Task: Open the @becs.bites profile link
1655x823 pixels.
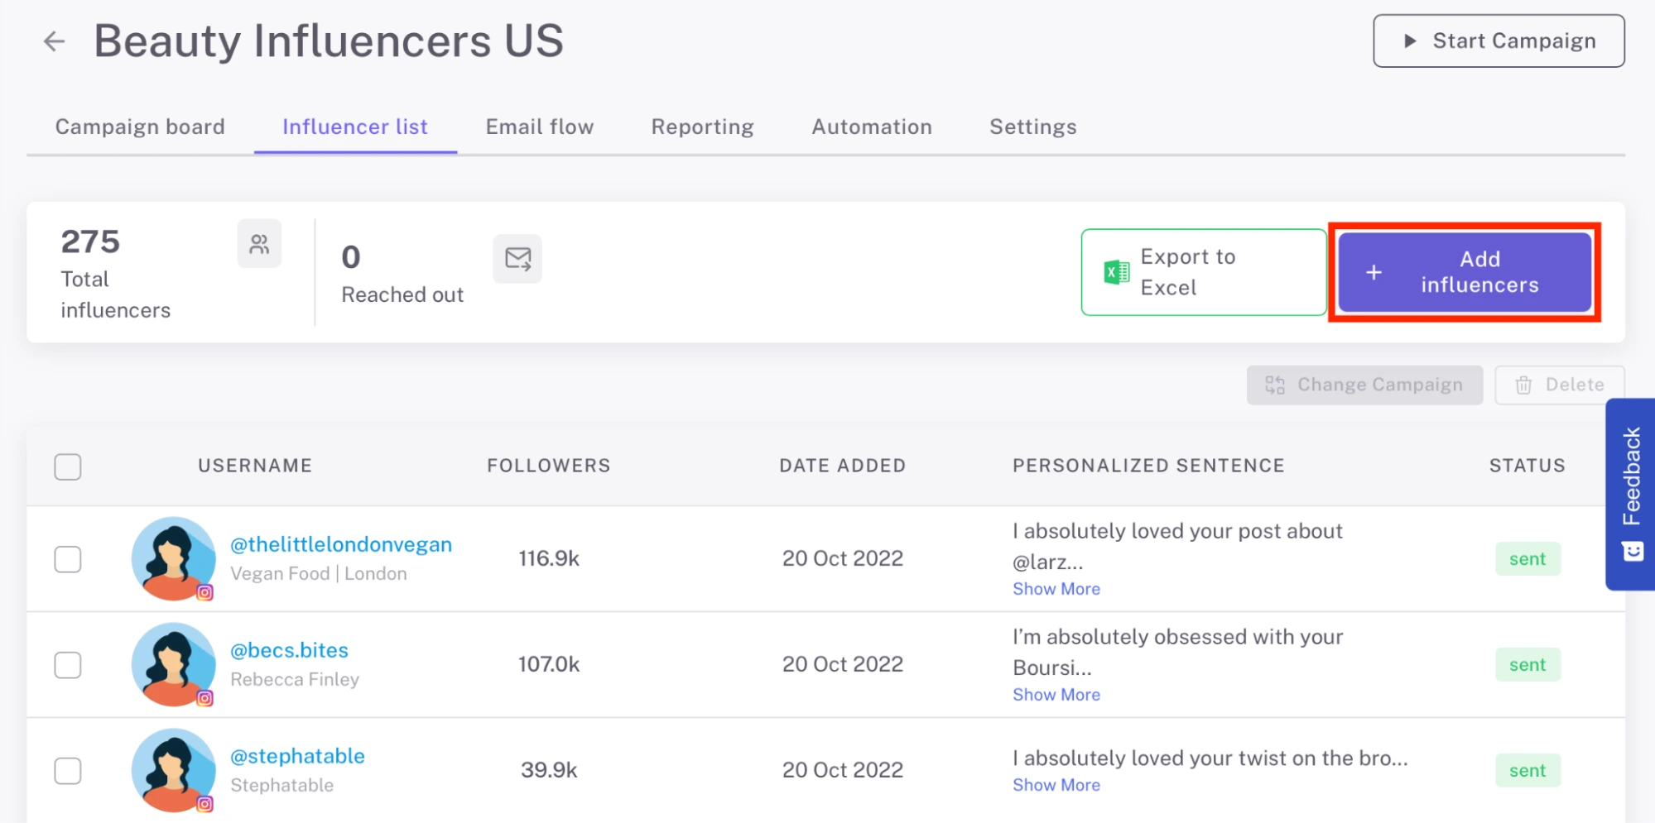Action: [289, 650]
